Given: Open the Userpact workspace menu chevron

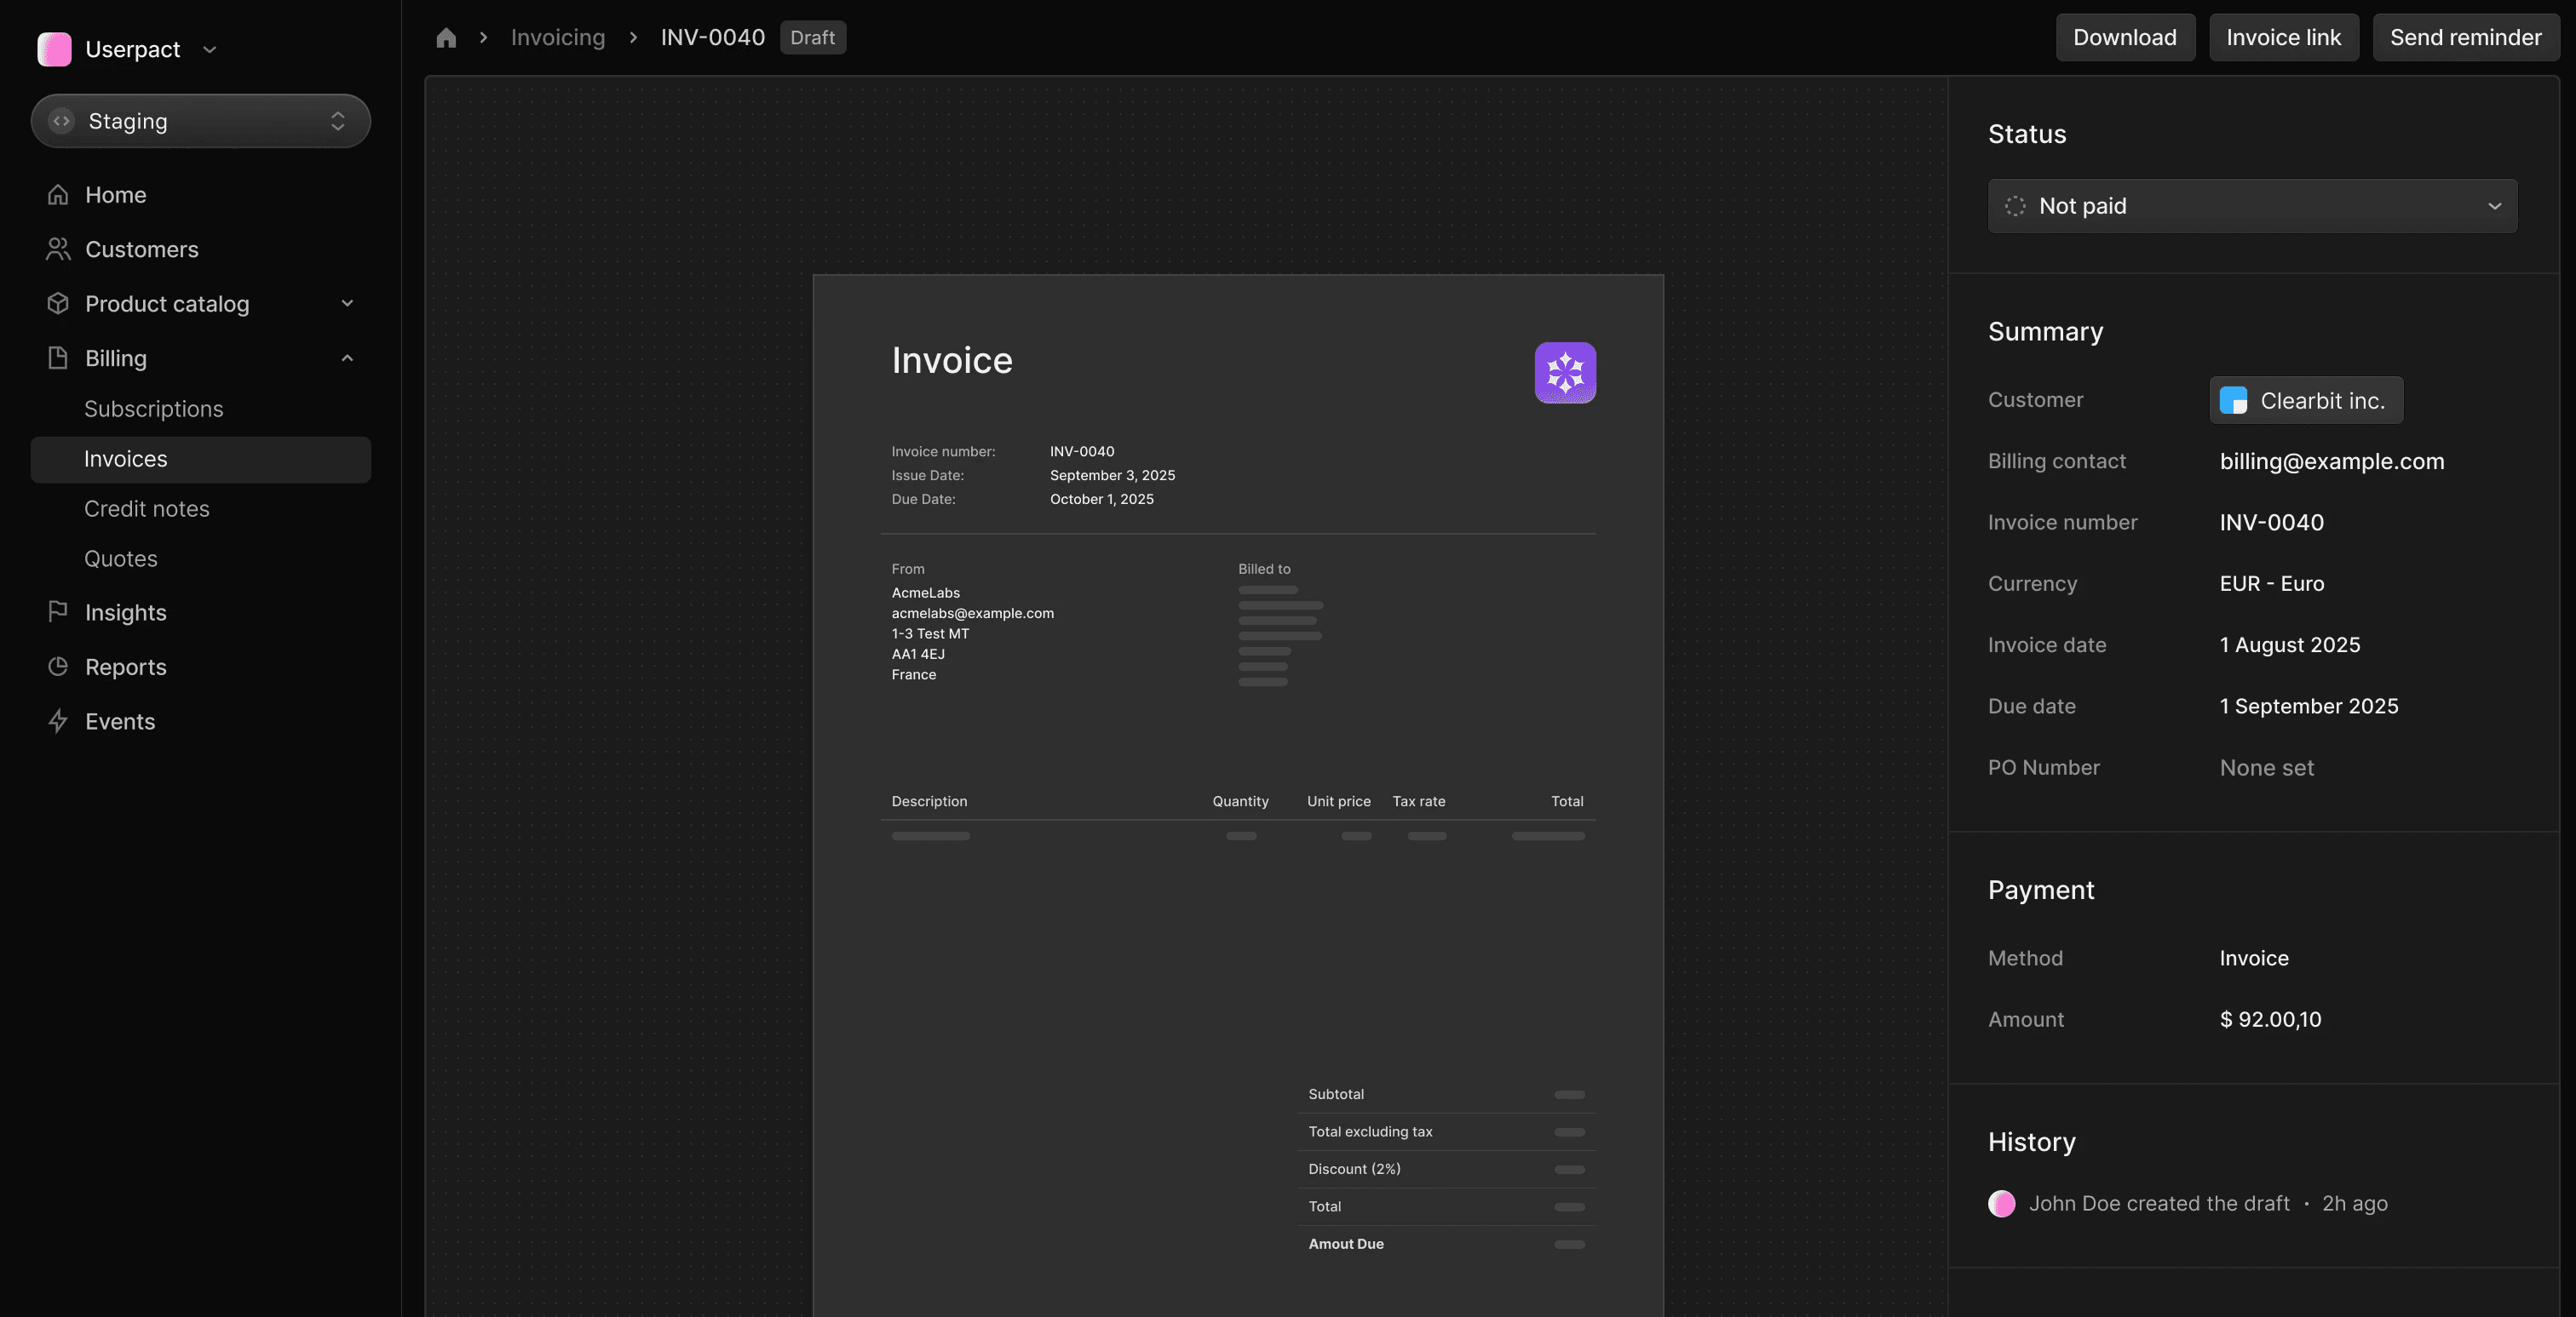Looking at the screenshot, I should click(209, 49).
